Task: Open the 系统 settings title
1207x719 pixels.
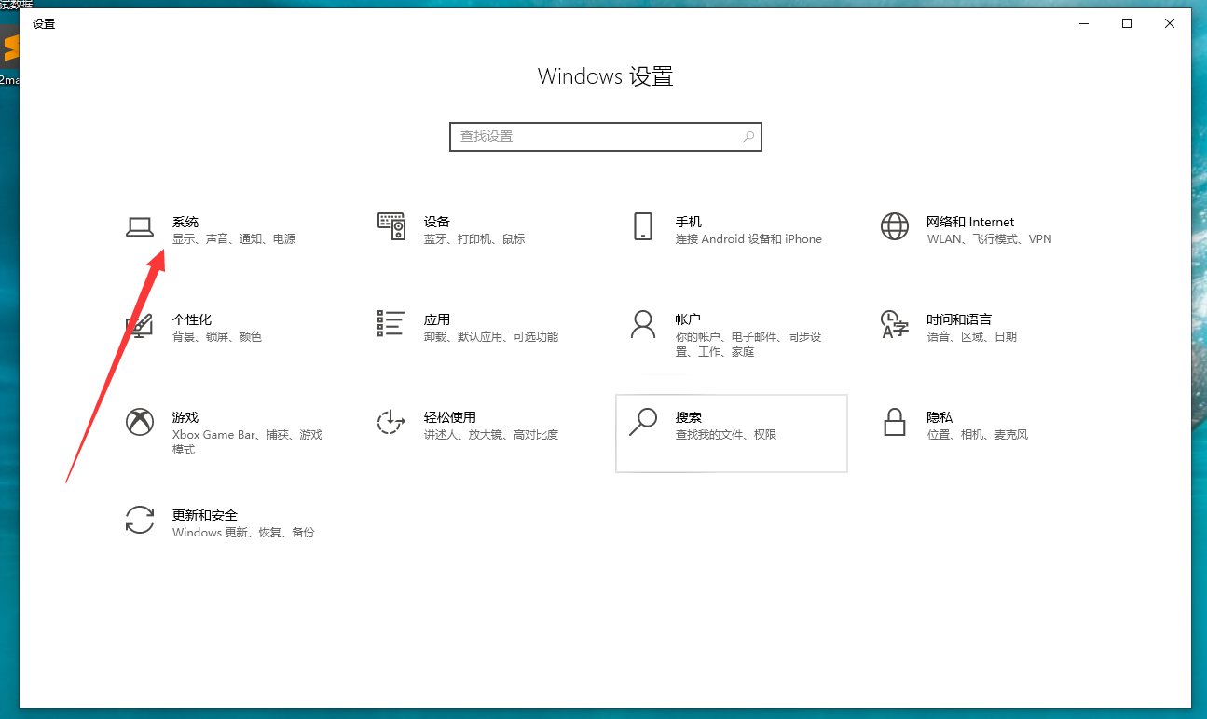Action: (x=185, y=222)
